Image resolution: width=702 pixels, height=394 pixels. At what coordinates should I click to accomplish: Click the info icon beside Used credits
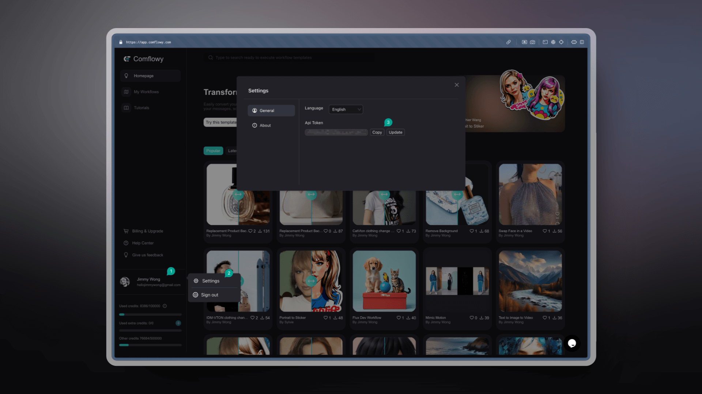pyautogui.click(x=165, y=306)
